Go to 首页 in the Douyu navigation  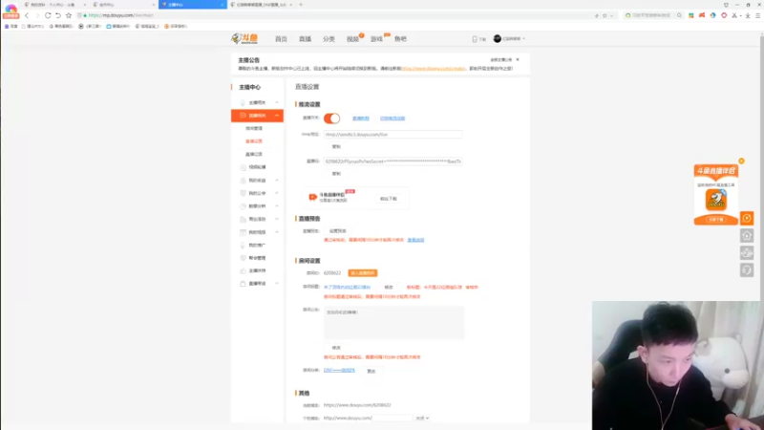tap(281, 39)
